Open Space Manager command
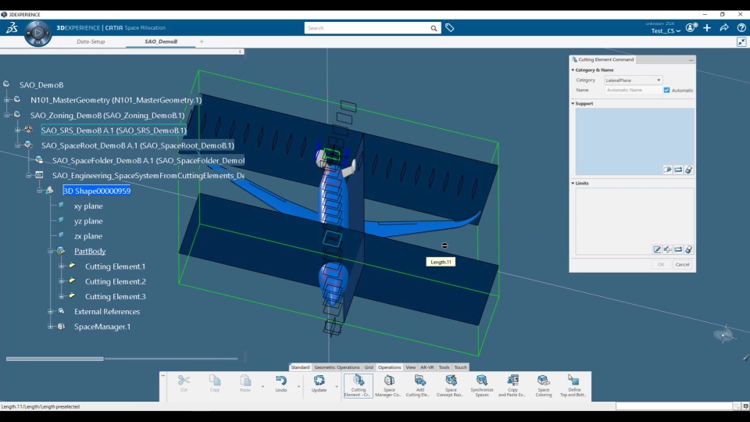Viewport: 750px width, 422px height. 389,385
